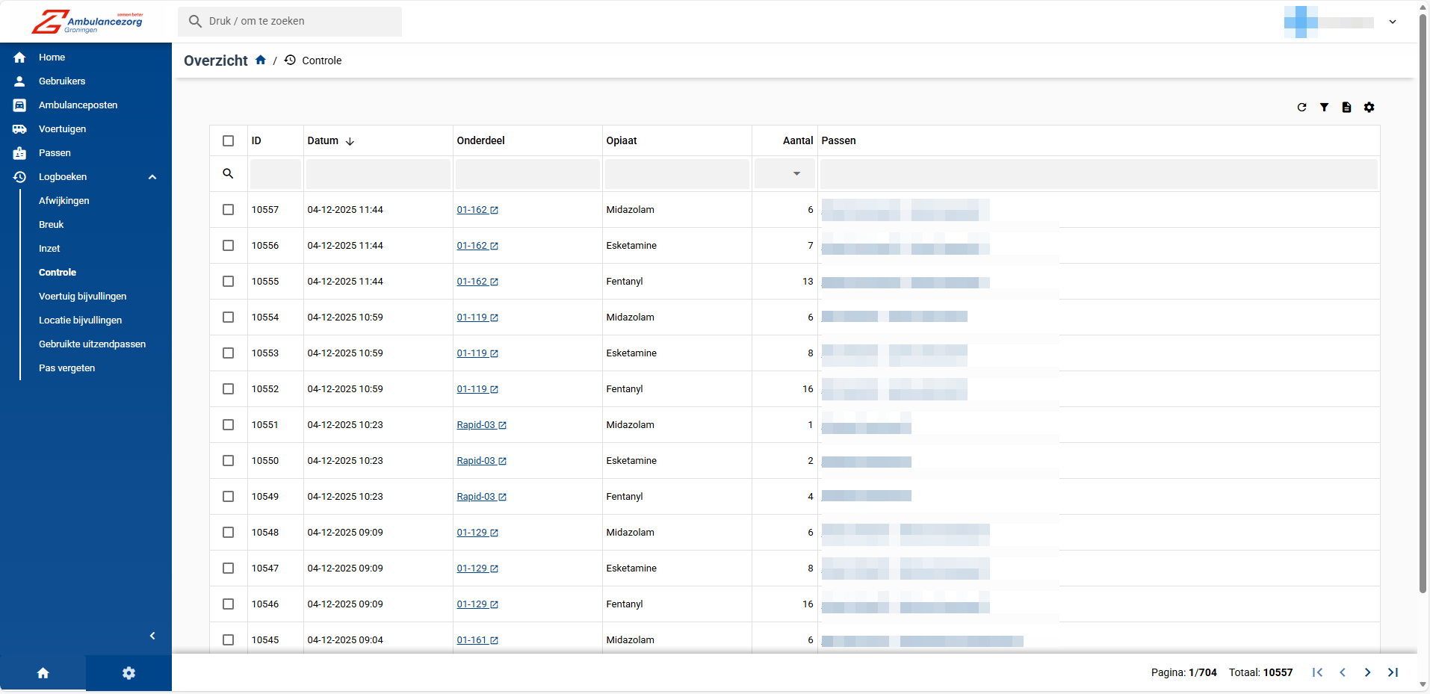Collapse the Logboeken sidebar section
The height and width of the screenshot is (694, 1430).
tap(152, 177)
